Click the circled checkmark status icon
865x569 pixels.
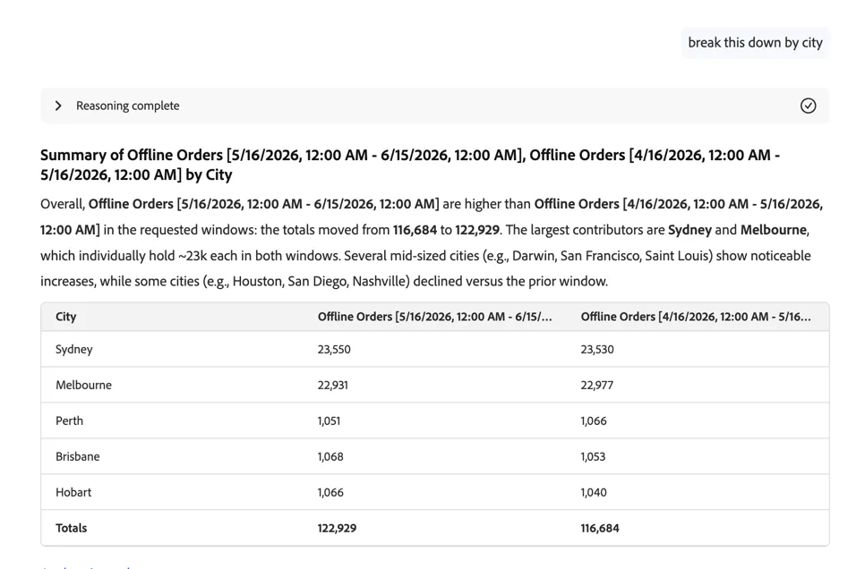pyautogui.click(x=809, y=106)
